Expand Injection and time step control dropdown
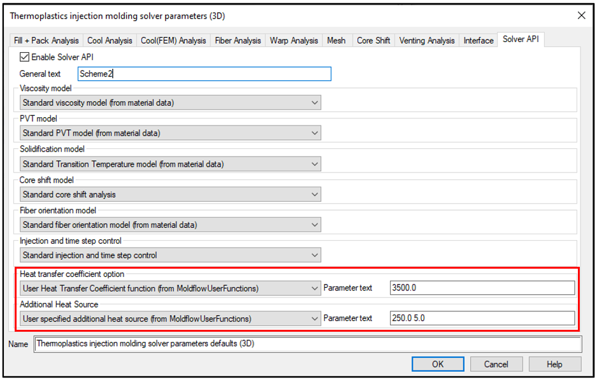 pos(314,255)
